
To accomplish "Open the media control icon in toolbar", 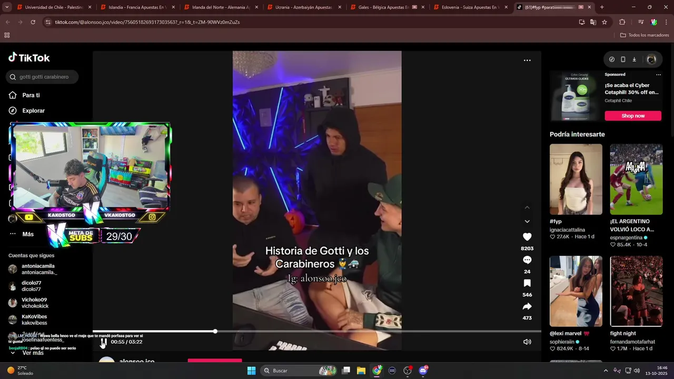I will (x=641, y=22).
